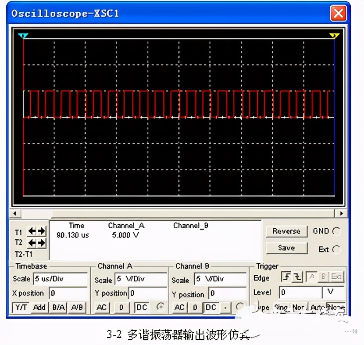Select the rising edge trigger icon
Image resolution: width=364 pixels, height=345 pixels.
pos(286,277)
